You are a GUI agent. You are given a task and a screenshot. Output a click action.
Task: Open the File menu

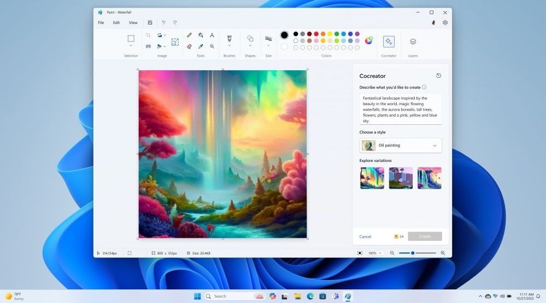coord(101,23)
